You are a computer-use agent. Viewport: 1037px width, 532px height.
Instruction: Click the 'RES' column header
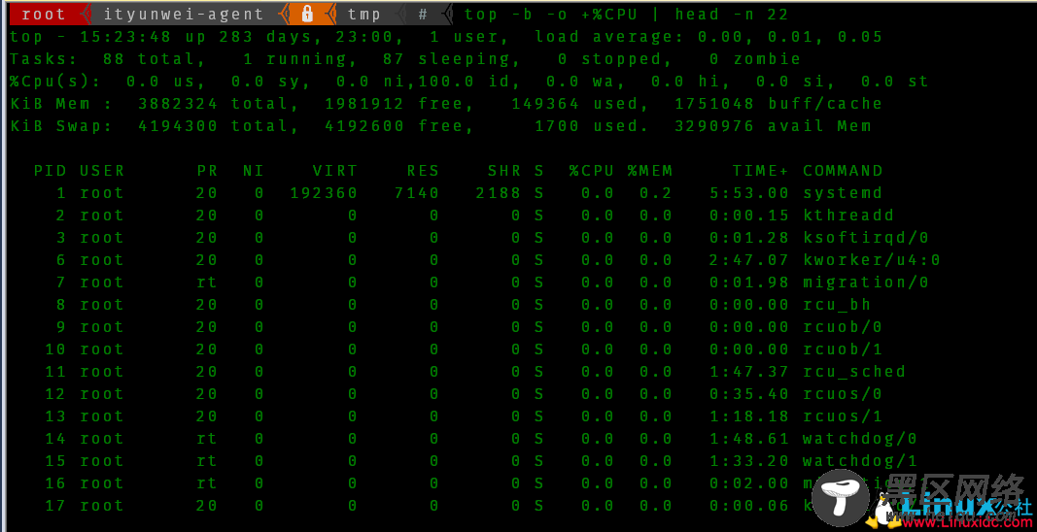(424, 171)
